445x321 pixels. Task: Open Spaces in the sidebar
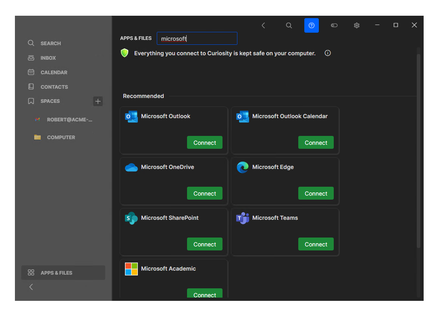tap(50, 101)
